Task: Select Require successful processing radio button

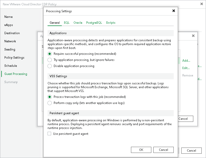Action: 50,54
